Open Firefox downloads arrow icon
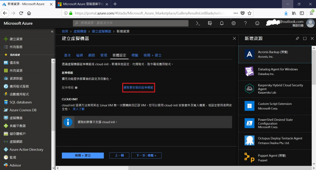 286,13
